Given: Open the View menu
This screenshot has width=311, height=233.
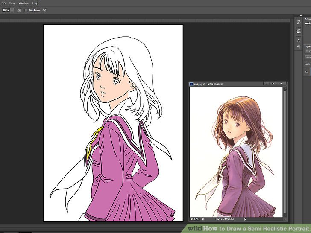Looking at the screenshot, I should tap(12, 3).
